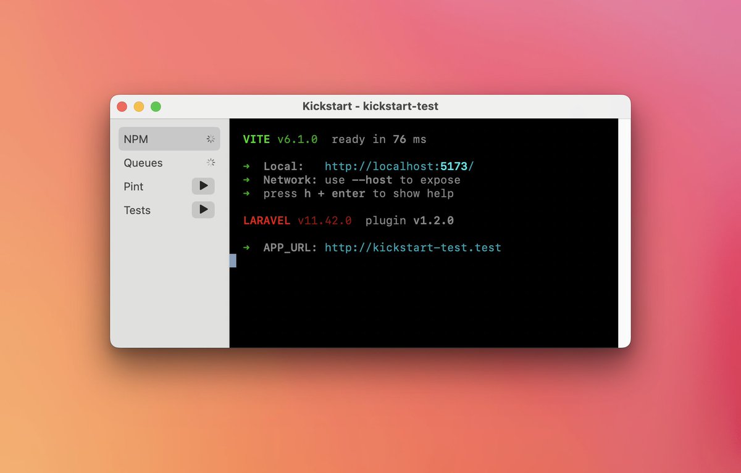Select the Pint sidebar item

pos(169,186)
